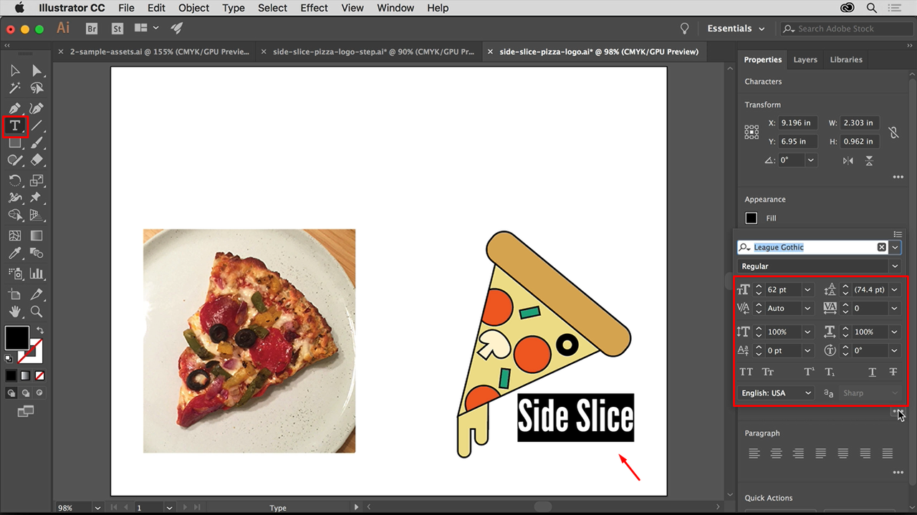Select the Direct Selection tool
The width and height of the screenshot is (917, 515).
click(x=37, y=70)
